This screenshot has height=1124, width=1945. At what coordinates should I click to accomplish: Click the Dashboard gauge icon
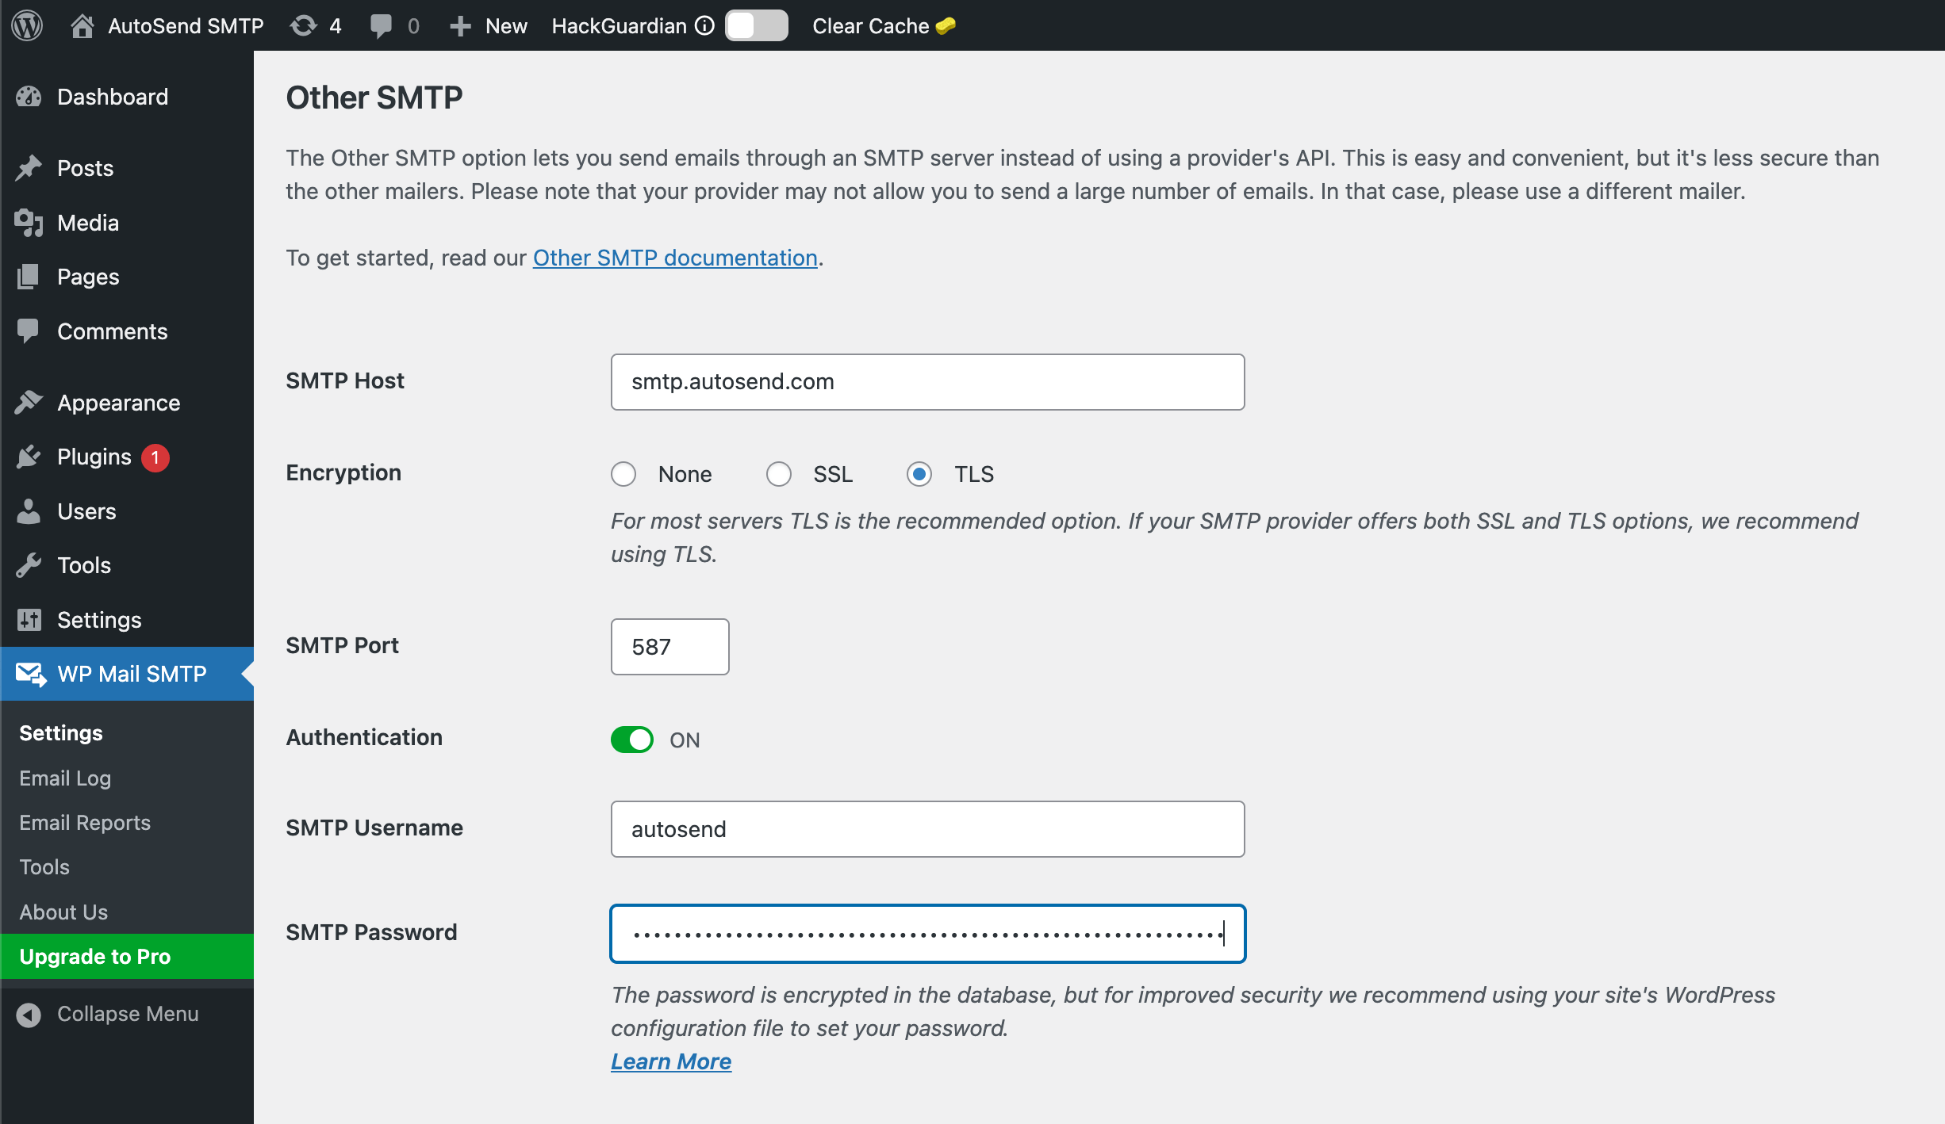click(29, 97)
